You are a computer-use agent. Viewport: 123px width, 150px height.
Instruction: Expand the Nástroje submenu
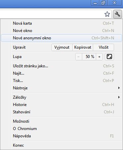coord(61,88)
